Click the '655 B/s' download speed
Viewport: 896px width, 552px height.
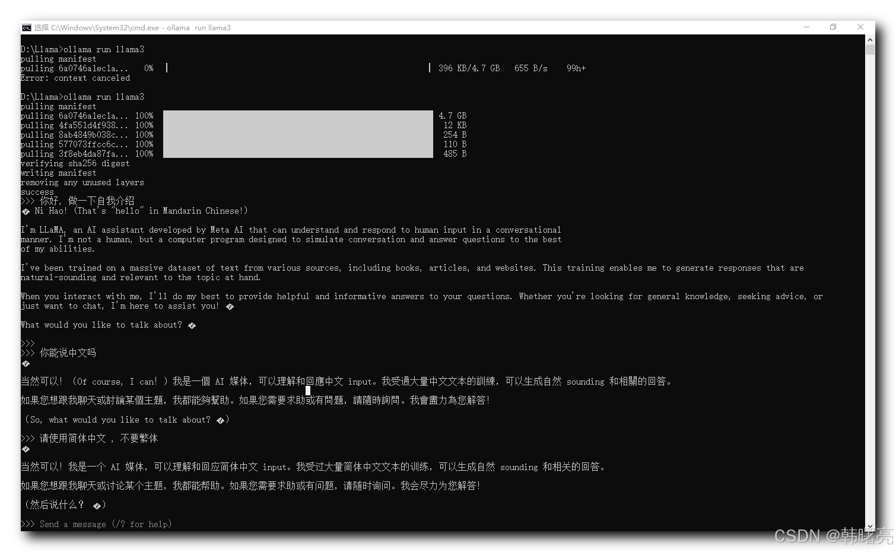(531, 68)
